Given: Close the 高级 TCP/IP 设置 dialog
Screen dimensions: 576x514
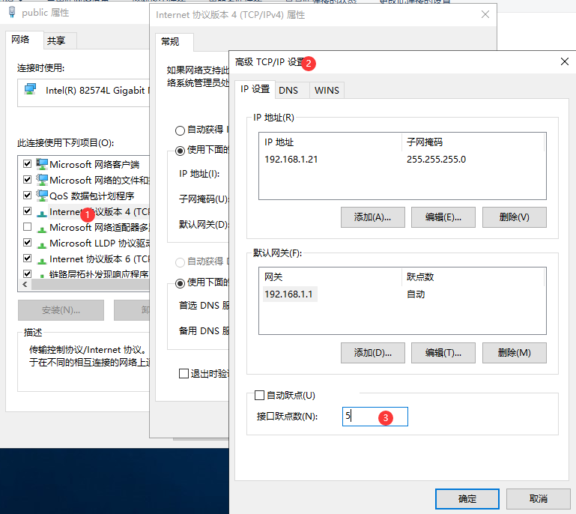Looking at the screenshot, I should click(x=563, y=62).
